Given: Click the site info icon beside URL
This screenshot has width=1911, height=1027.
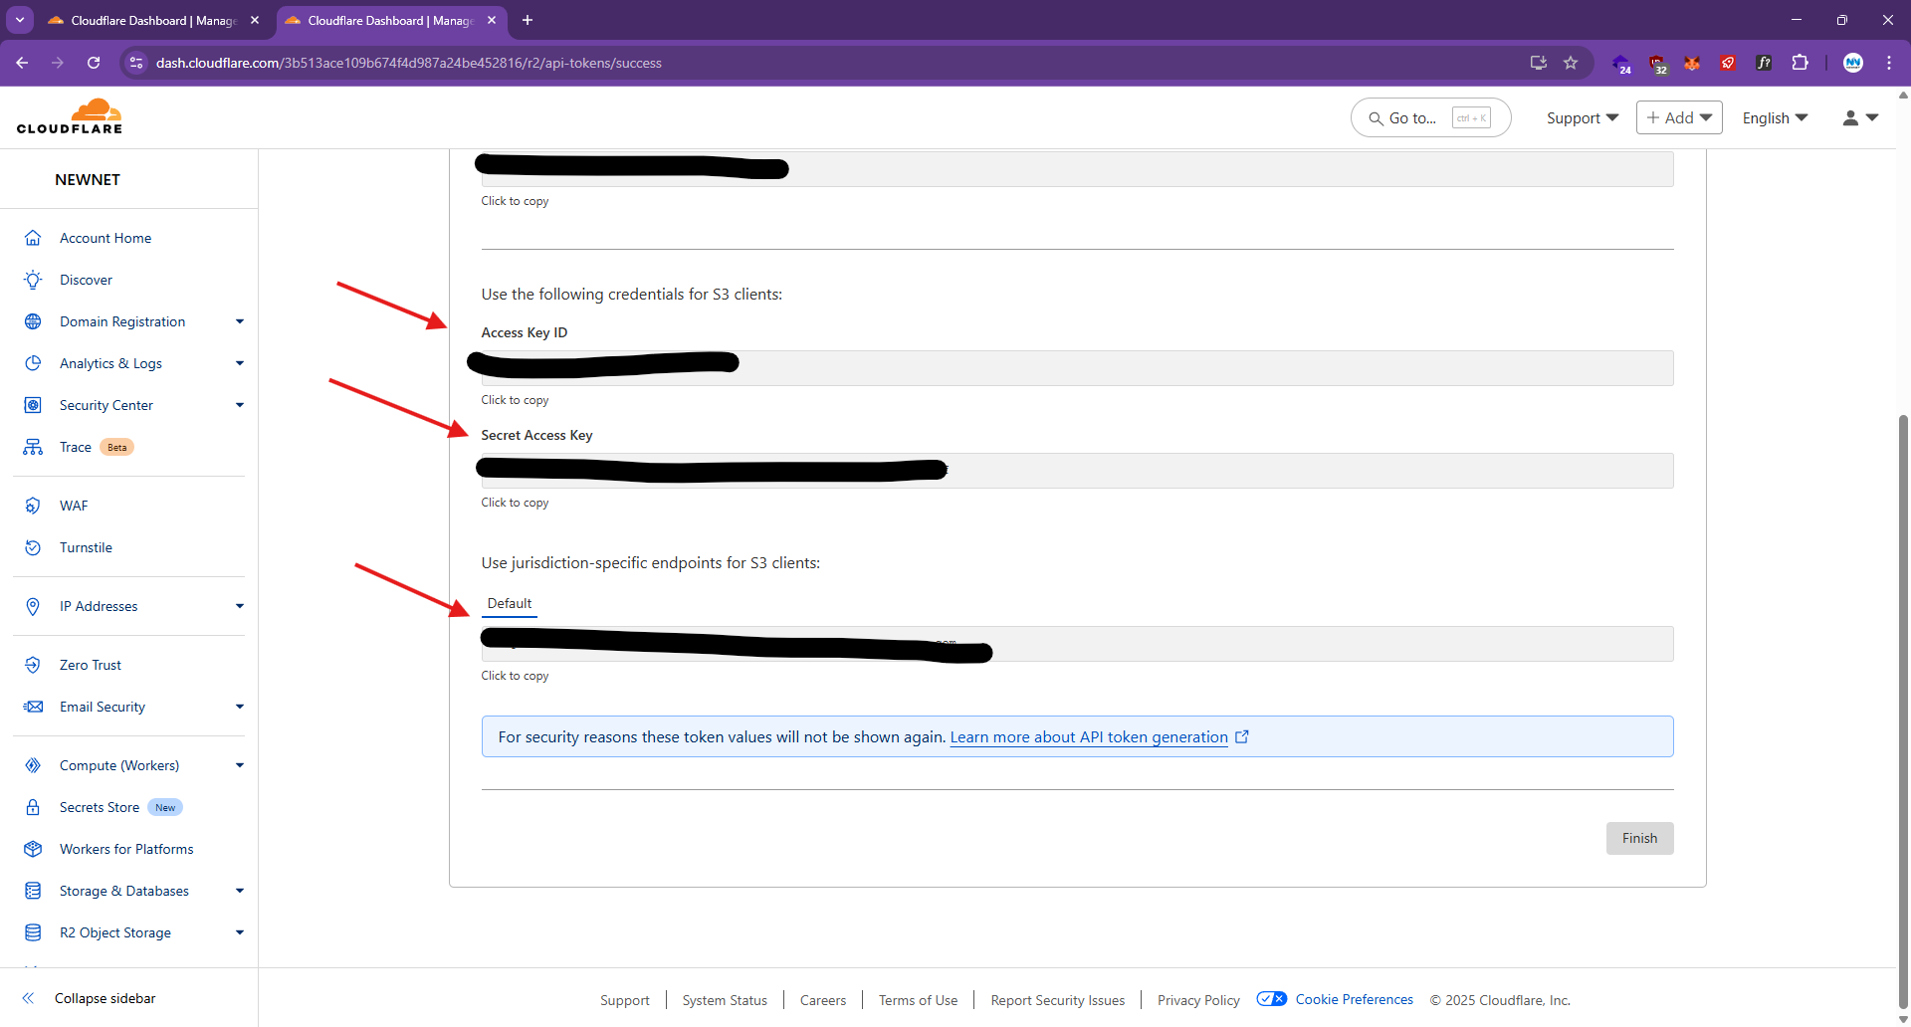Looking at the screenshot, I should click(136, 63).
